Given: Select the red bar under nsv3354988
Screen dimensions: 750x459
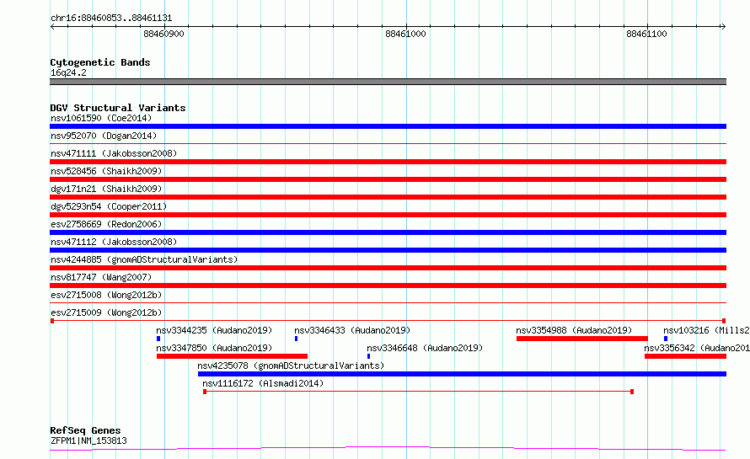Looking at the screenshot, I should click(582, 339).
